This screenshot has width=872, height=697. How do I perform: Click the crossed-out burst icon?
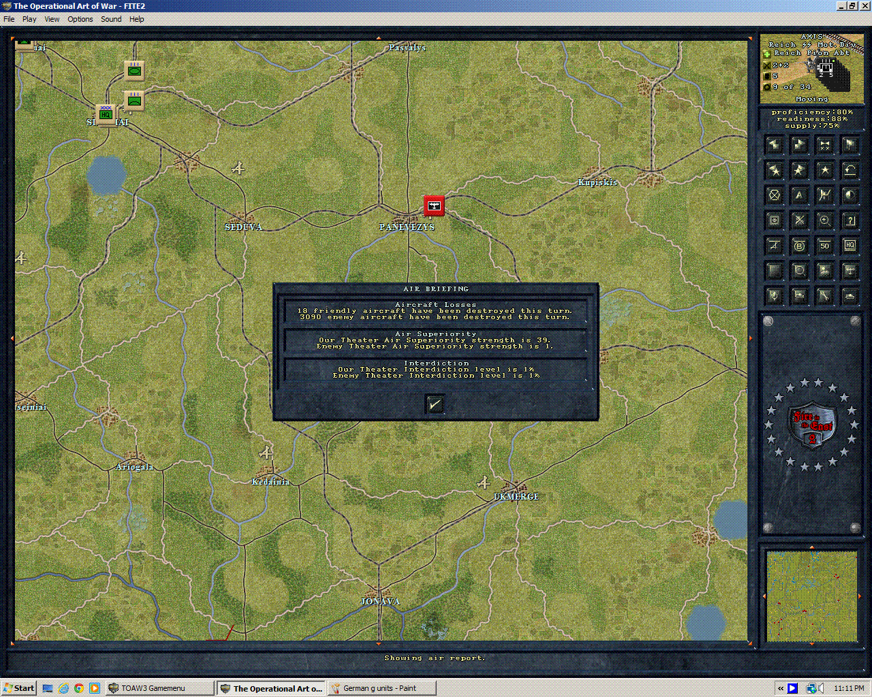(x=799, y=221)
